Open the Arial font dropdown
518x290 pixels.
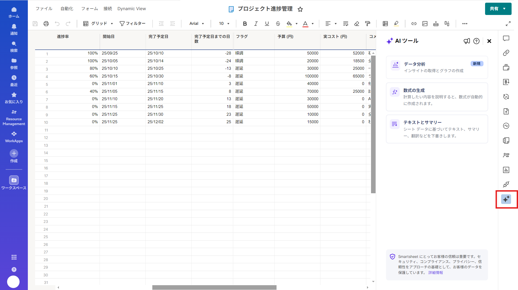coord(196,24)
